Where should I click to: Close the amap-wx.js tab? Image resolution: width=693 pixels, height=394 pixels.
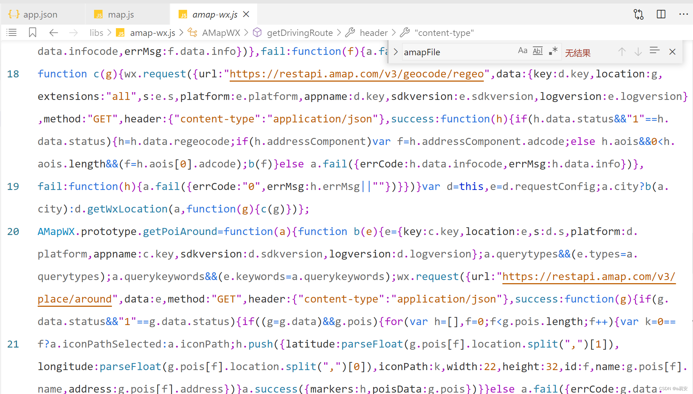246,14
